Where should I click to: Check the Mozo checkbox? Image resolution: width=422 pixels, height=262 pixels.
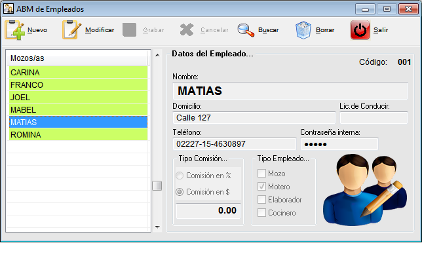pyautogui.click(x=261, y=173)
